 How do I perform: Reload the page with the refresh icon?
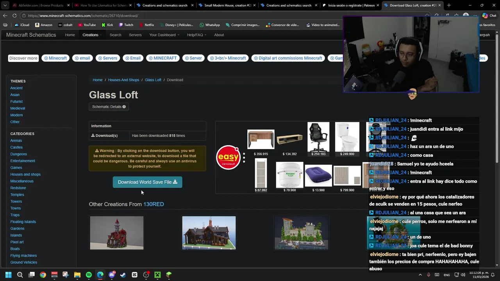pos(14,16)
